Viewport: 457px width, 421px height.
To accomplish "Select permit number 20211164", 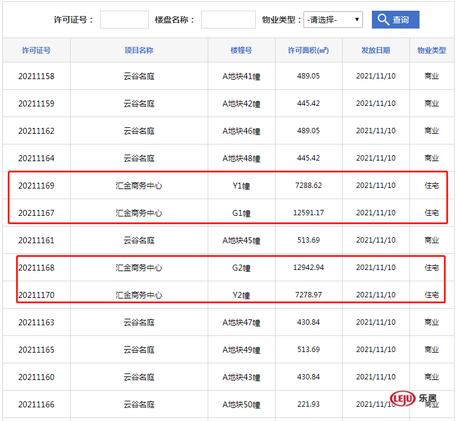I will tap(36, 158).
